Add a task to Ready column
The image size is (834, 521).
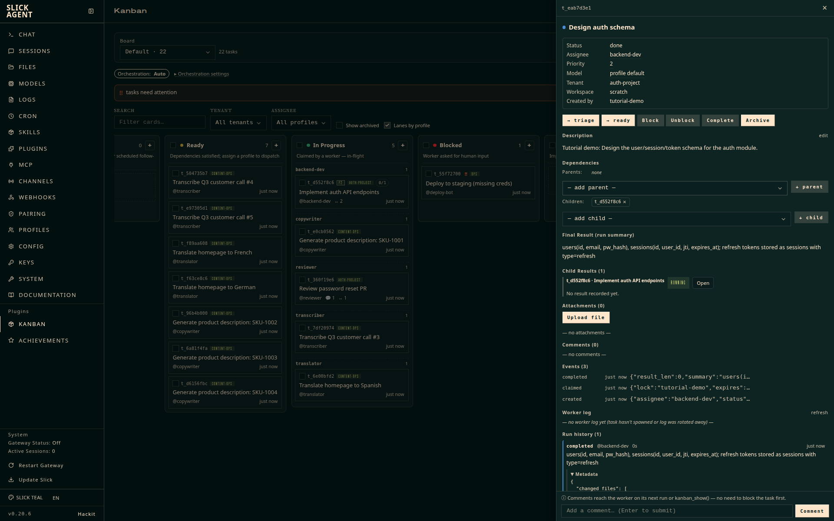point(276,145)
